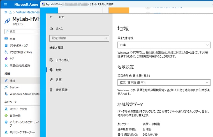Select the 言語 language icon

(51, 80)
